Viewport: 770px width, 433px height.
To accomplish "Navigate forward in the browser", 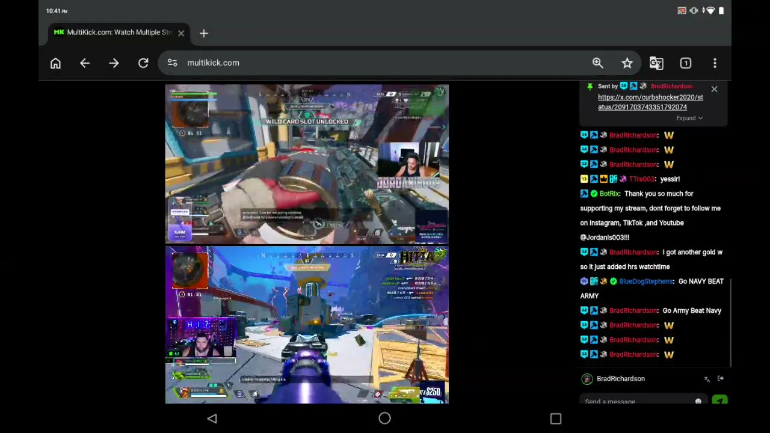I will pyautogui.click(x=114, y=63).
